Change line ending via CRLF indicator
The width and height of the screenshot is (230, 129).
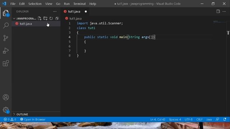pyautogui.click(x=199, y=119)
